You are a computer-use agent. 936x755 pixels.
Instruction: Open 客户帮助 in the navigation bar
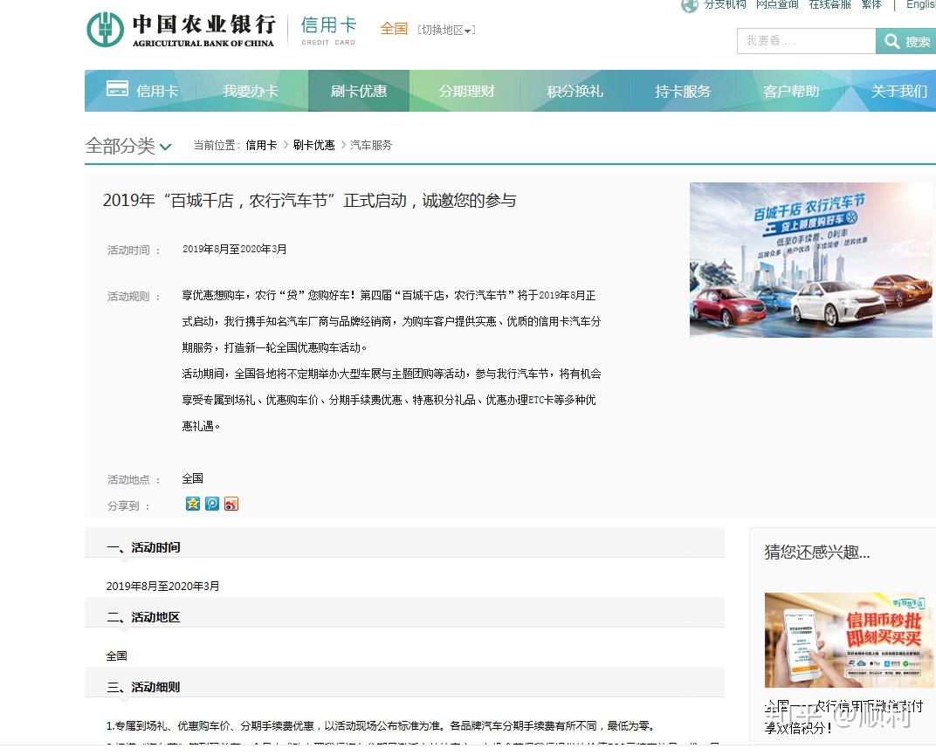point(791,91)
